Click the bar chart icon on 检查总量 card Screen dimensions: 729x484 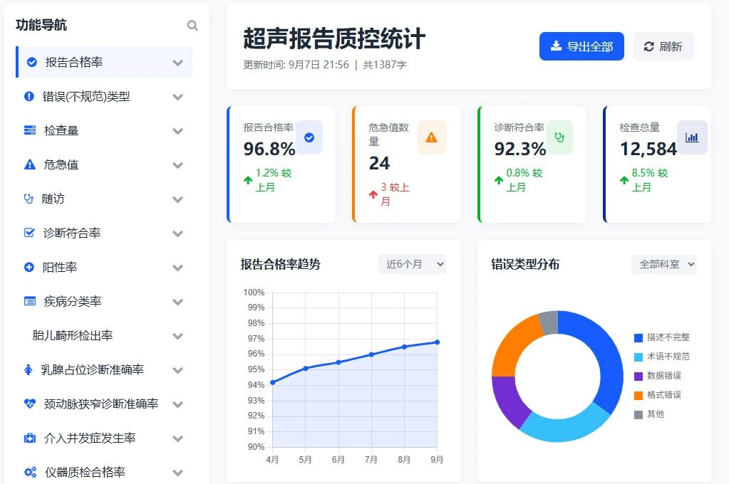692,137
